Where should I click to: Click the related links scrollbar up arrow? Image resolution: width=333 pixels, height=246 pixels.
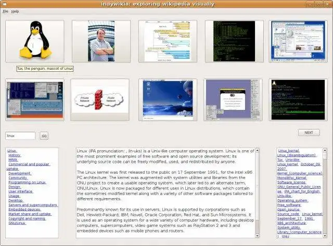click(x=325, y=150)
